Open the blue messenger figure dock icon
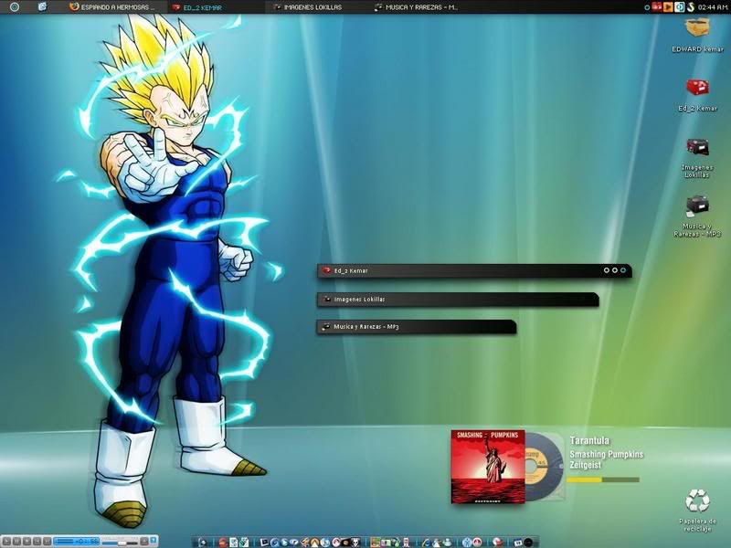 click(x=467, y=543)
